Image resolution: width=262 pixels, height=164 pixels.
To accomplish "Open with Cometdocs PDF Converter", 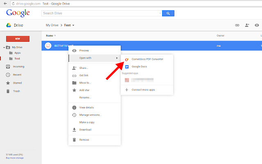I will click(x=147, y=59).
